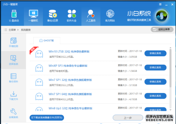Open 软件大全 clover icon
The height and width of the screenshot is (124, 176).
tap(72, 16)
